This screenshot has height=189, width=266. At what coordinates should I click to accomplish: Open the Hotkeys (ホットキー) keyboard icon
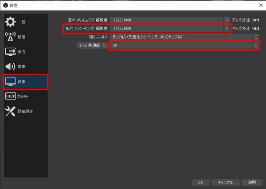pos(10,96)
